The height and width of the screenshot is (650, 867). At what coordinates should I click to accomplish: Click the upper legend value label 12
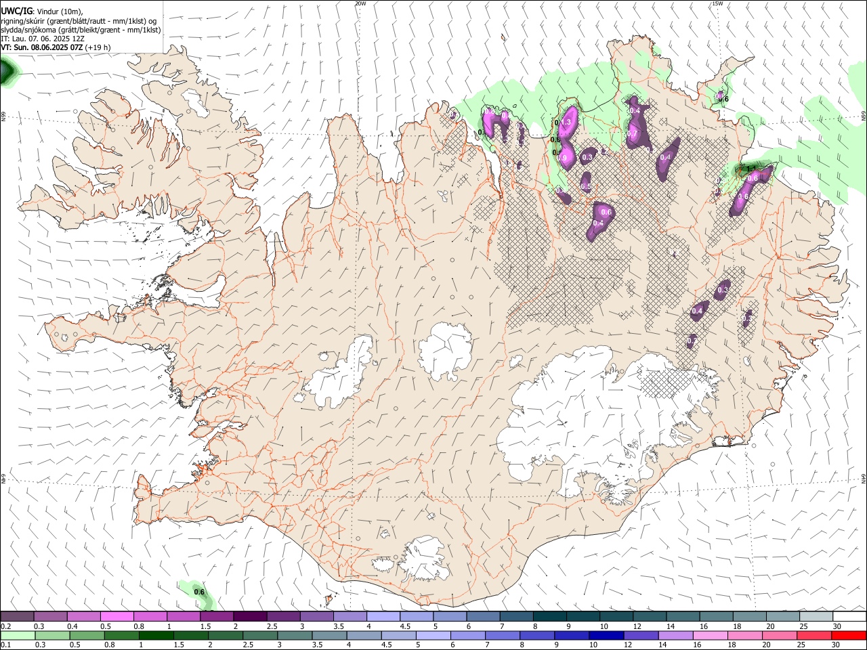point(637,626)
